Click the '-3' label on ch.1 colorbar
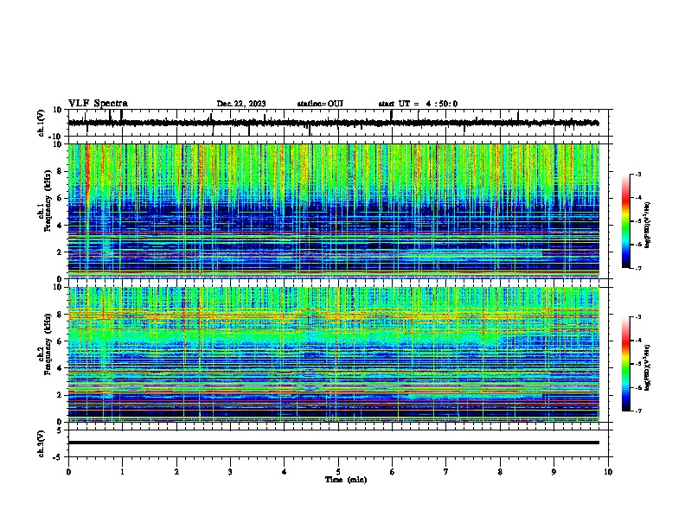Image resolution: width=685 pixels, height=529 pixels. click(638, 175)
